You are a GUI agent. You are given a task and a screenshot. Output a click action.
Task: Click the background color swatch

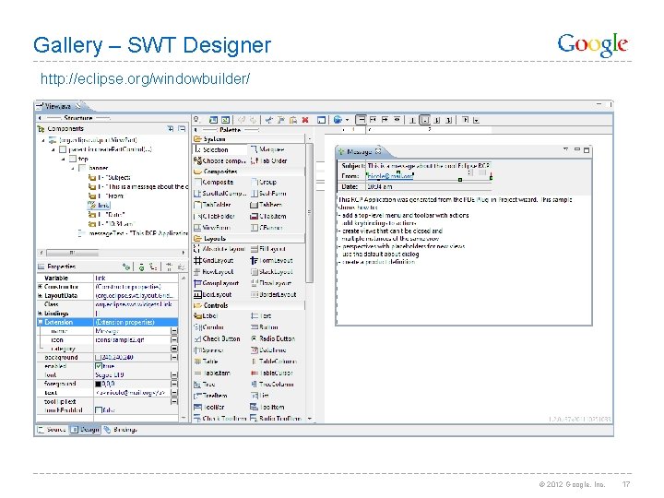(x=99, y=358)
